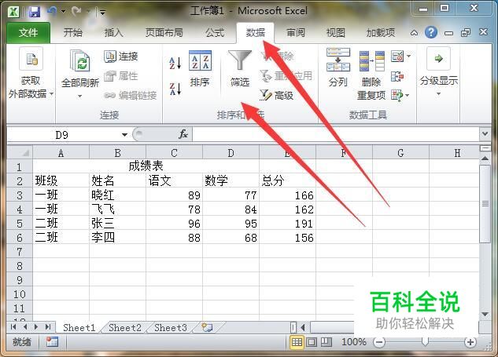Click the Name Box showing D9
Image resolution: width=498 pixels, height=357 pixels.
62,135
